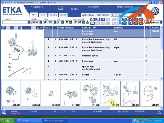
Task: Click the shopping basket toolbar icon
Action: pos(92,19)
